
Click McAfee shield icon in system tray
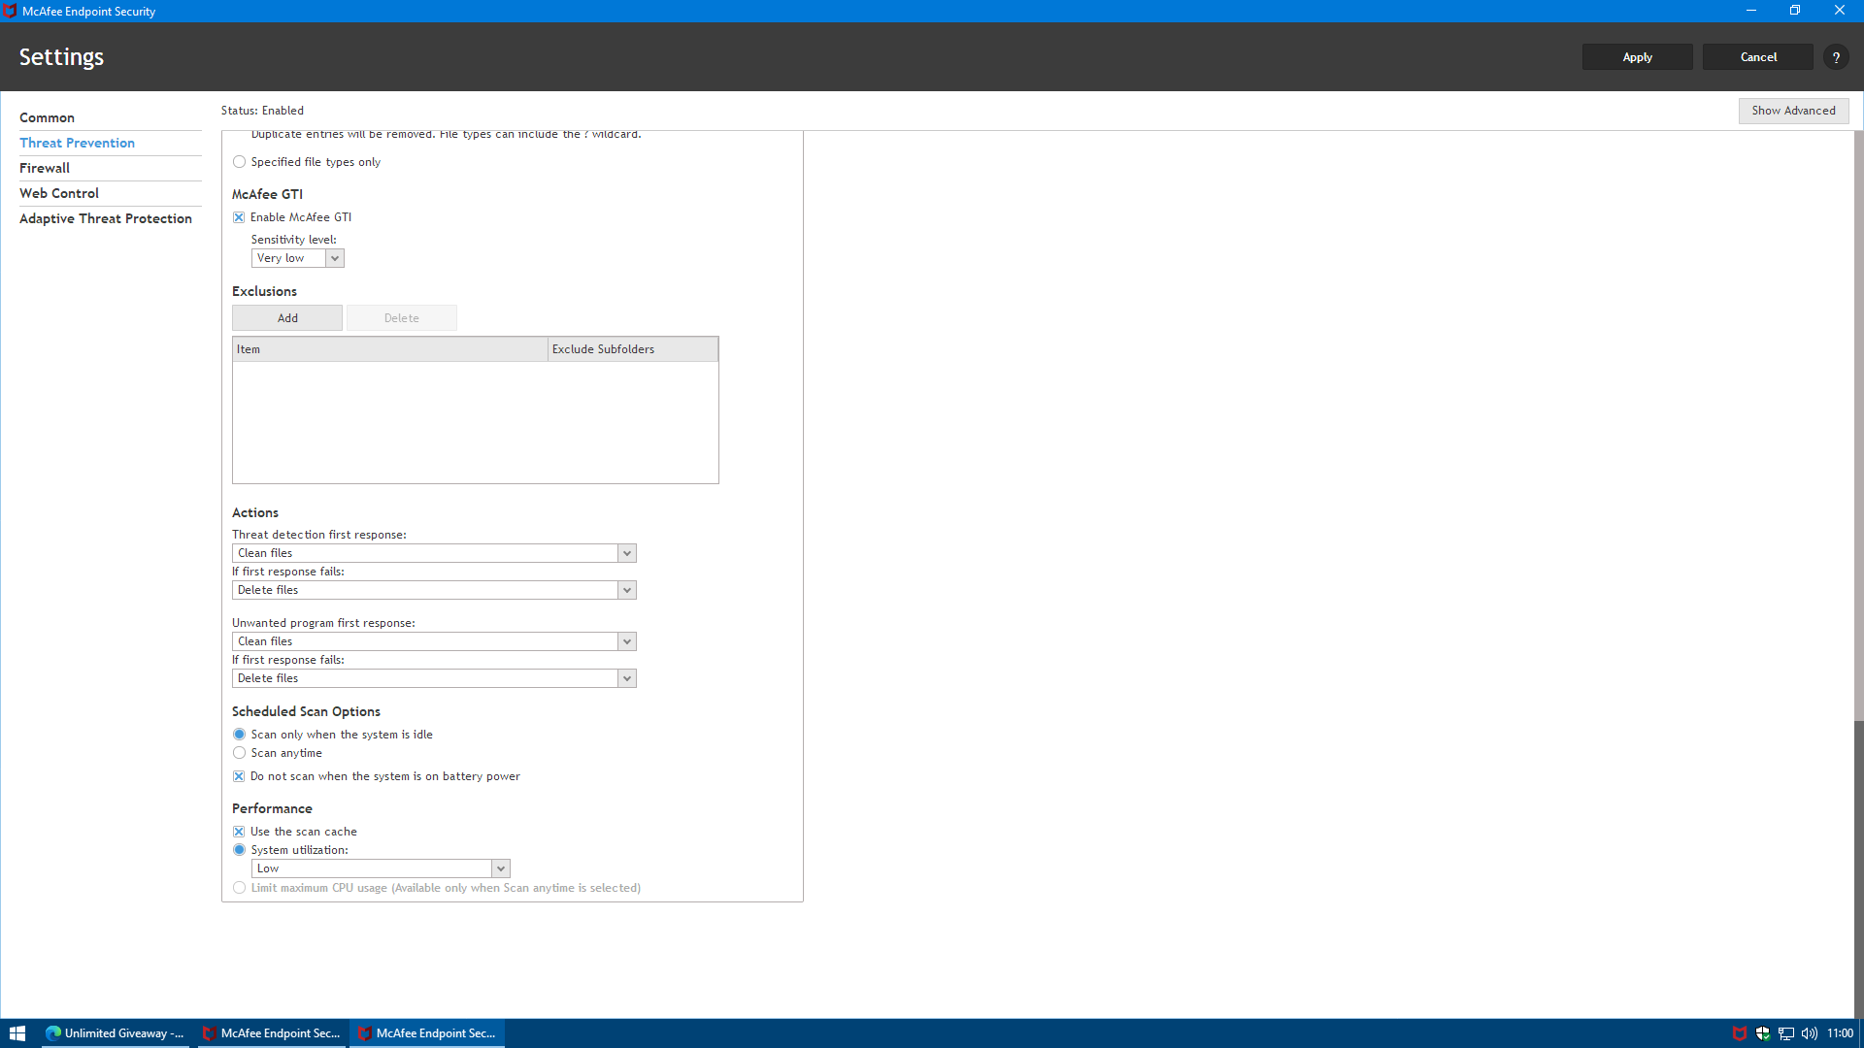tap(1739, 1033)
